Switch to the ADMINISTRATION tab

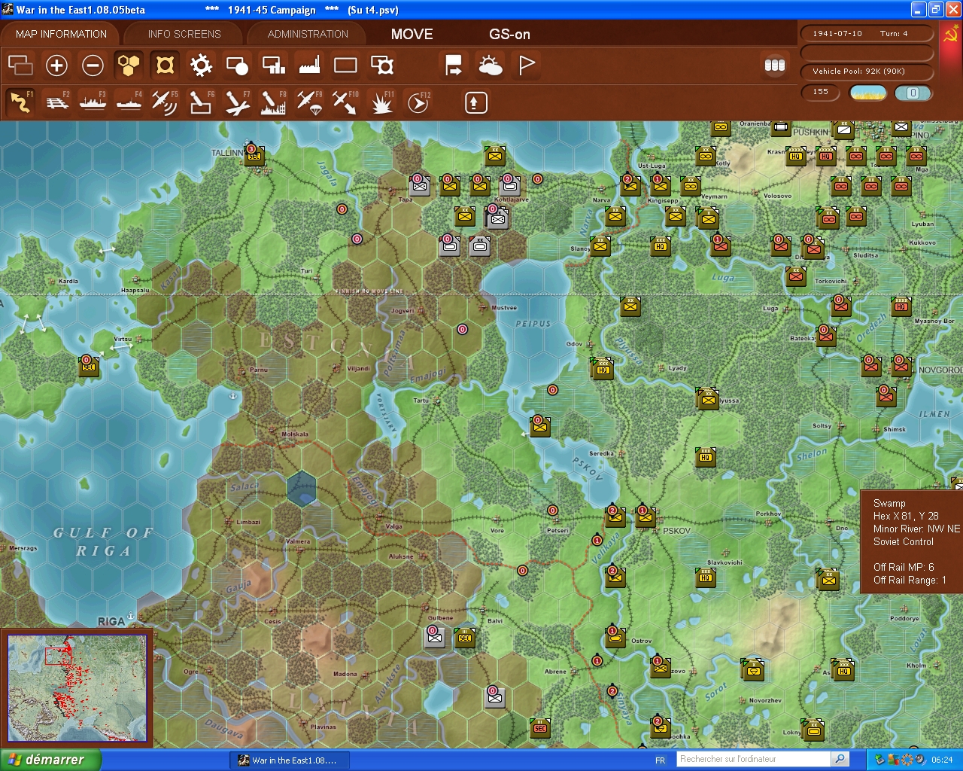coord(308,34)
